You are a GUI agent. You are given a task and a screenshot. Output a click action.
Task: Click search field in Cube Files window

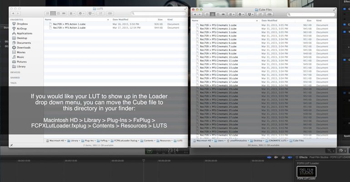[x=311, y=14]
